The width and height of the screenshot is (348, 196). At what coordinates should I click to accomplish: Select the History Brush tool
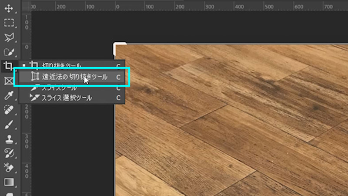point(9,153)
